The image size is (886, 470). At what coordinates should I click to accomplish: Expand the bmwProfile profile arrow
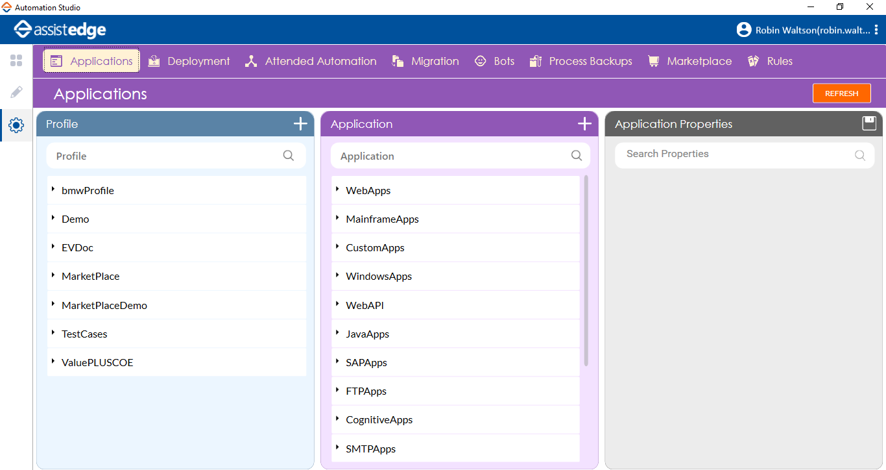point(53,189)
